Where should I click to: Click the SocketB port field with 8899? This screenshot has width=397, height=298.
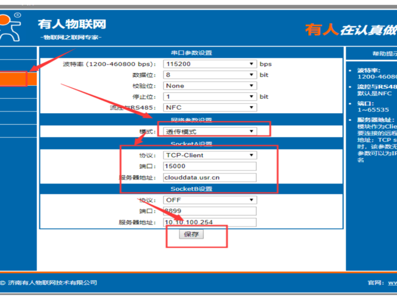pos(210,211)
